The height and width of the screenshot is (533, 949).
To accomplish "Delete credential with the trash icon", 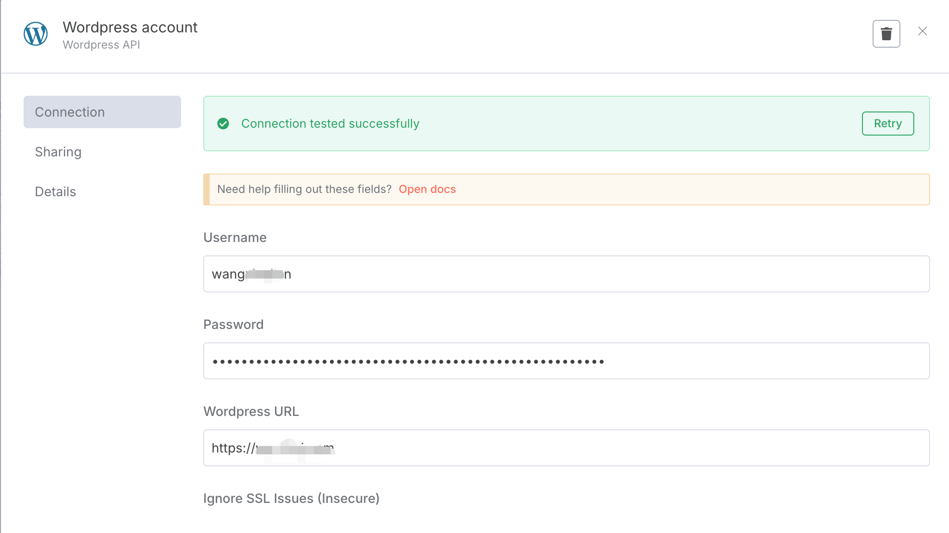I will (886, 34).
